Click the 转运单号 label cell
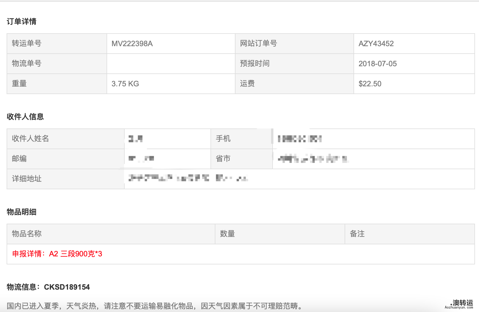Screen dimensions: 479x312 (57, 44)
